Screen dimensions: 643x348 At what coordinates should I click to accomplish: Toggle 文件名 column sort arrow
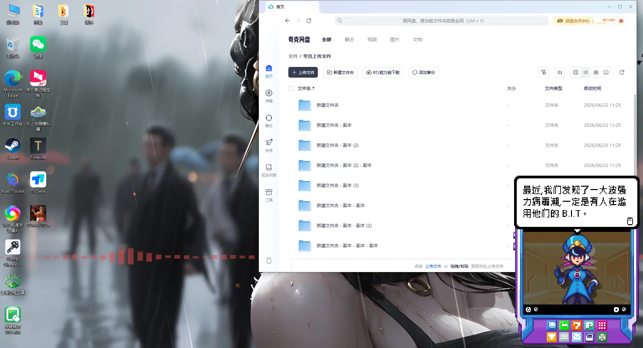313,88
